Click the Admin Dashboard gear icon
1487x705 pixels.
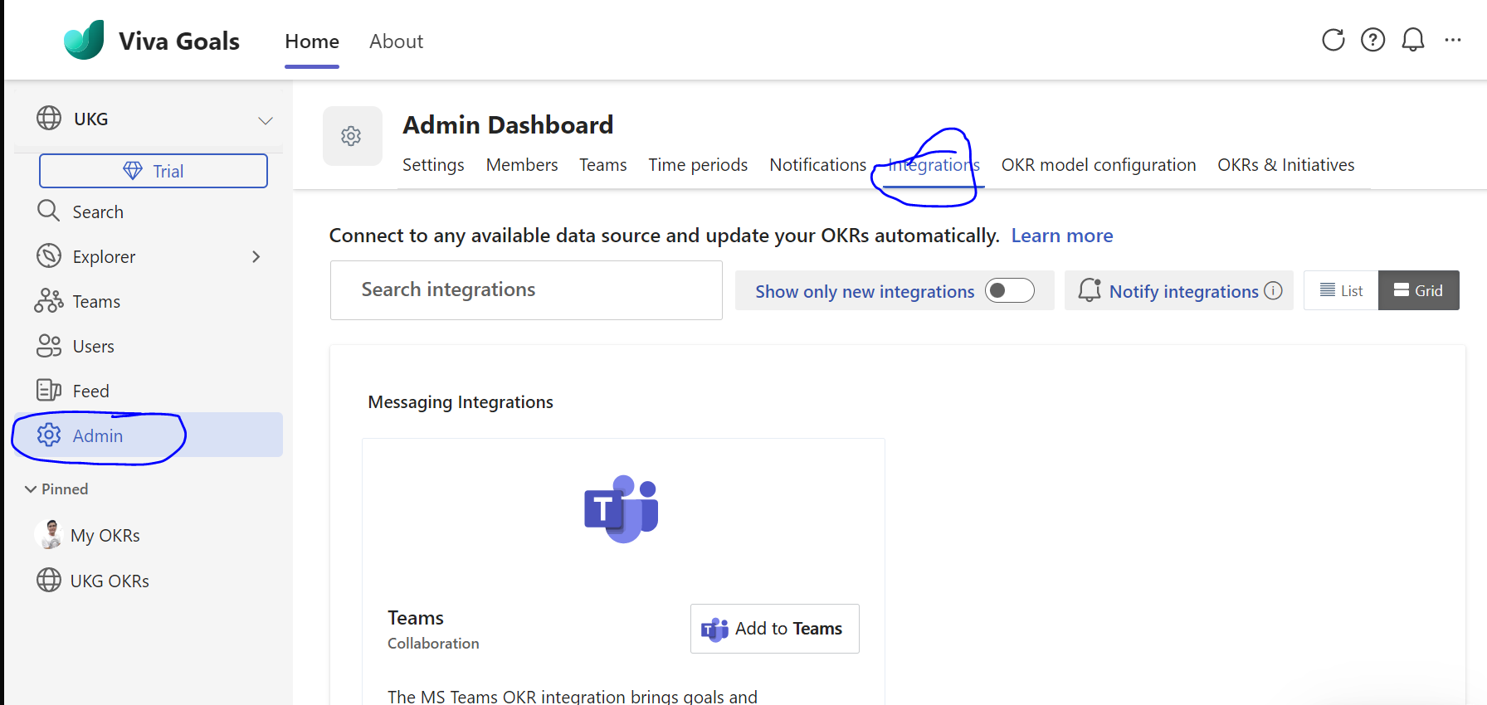[x=352, y=136]
